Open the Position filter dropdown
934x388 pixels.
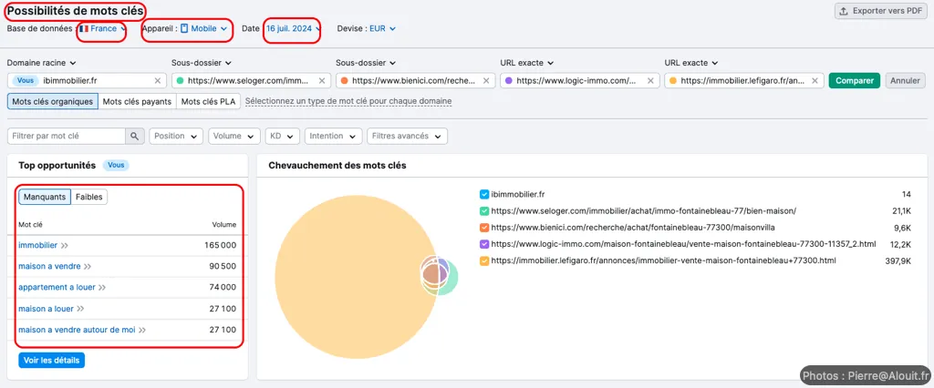tap(176, 137)
